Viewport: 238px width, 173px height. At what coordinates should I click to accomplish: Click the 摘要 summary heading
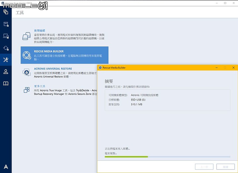pyautogui.click(x=109, y=81)
